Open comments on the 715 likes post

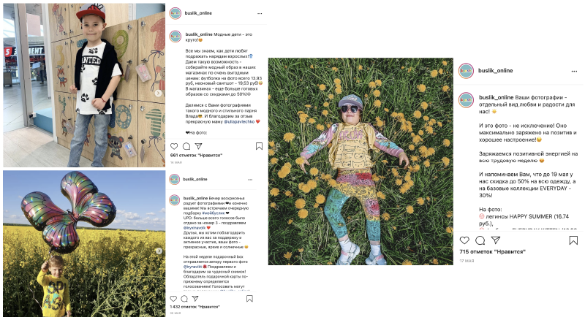[480, 240]
